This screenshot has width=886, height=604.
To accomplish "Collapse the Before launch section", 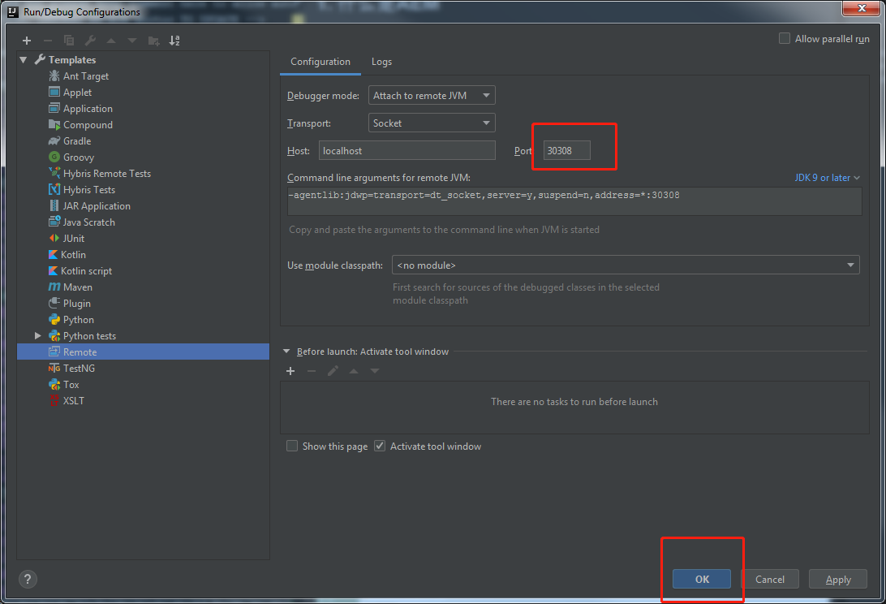I will coord(286,352).
